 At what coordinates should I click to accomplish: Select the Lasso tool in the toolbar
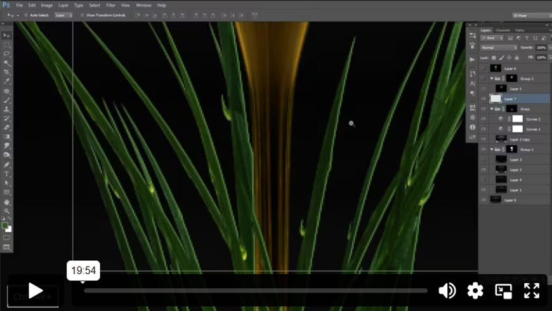(x=7, y=54)
